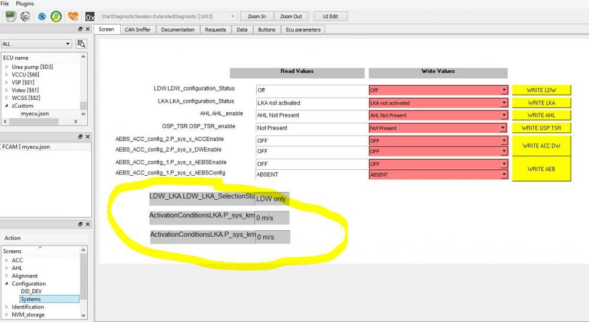Select Video [$61] in ECU list
589x322 pixels.
(25, 90)
